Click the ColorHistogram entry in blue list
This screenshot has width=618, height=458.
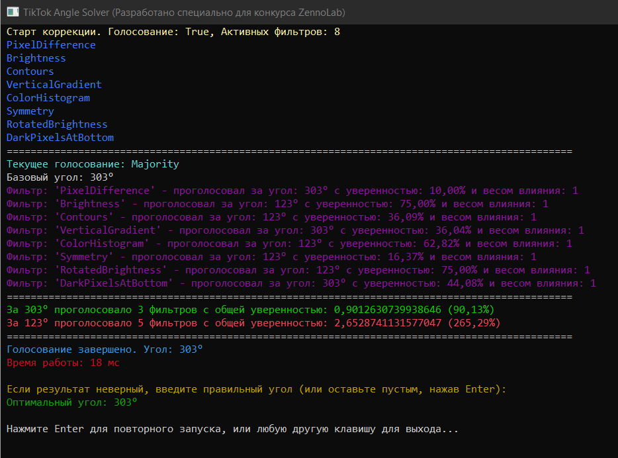click(48, 98)
